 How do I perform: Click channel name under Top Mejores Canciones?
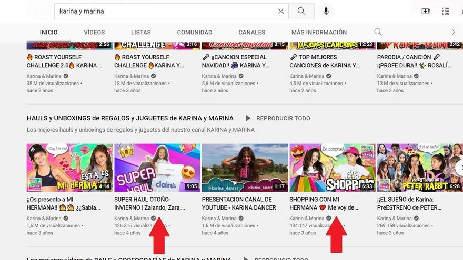click(307, 76)
